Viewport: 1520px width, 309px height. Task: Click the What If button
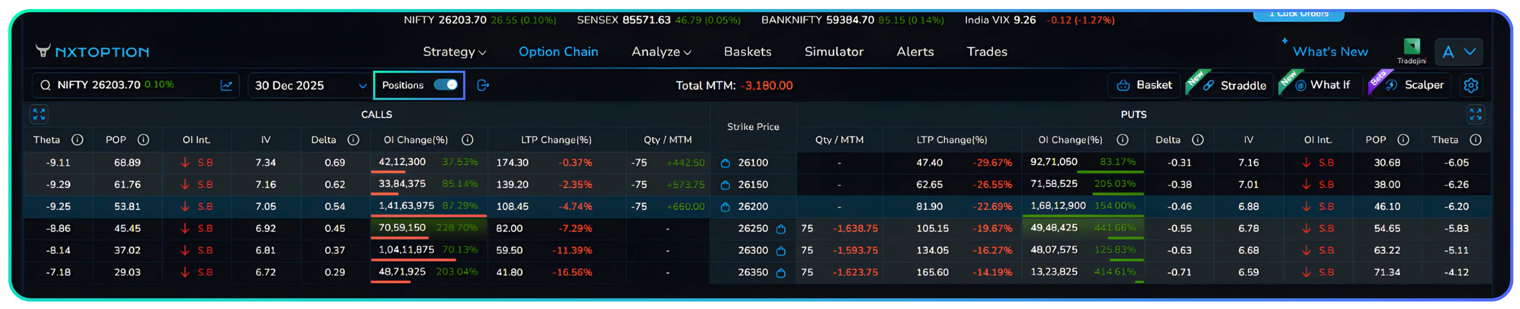(1320, 85)
